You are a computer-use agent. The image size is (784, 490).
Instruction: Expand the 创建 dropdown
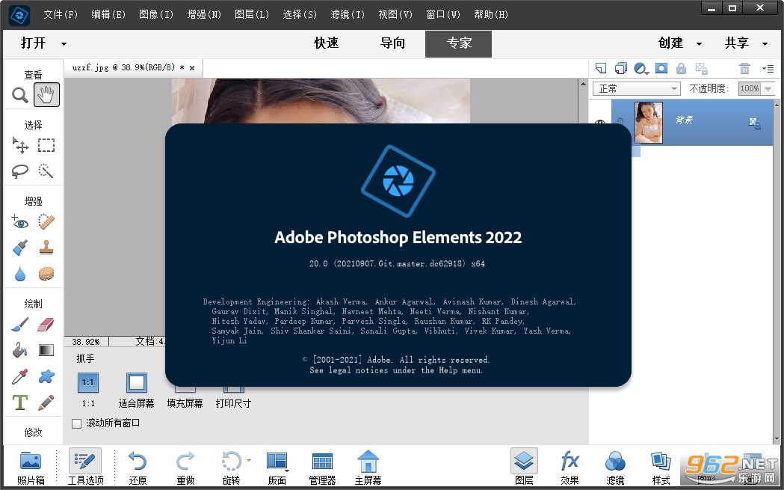click(x=699, y=44)
